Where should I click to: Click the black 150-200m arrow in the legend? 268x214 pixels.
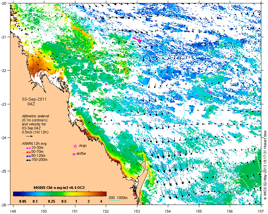click(x=28, y=160)
